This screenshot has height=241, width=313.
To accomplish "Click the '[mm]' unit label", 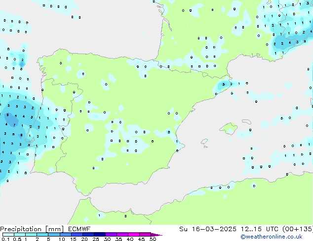I will coord(54,229).
